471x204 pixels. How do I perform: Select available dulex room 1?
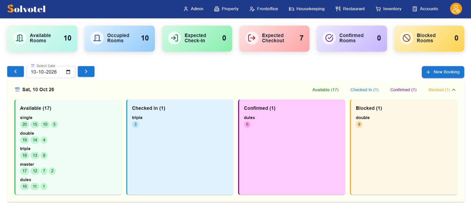(x=44, y=187)
